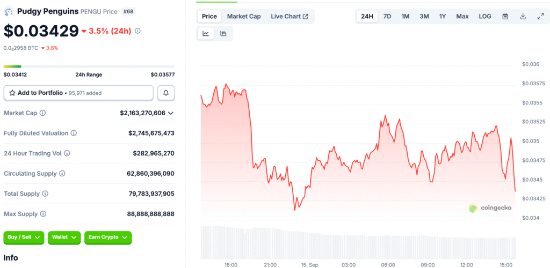
Task: Click total supply 79,783,937,905
Action: [x=151, y=193]
